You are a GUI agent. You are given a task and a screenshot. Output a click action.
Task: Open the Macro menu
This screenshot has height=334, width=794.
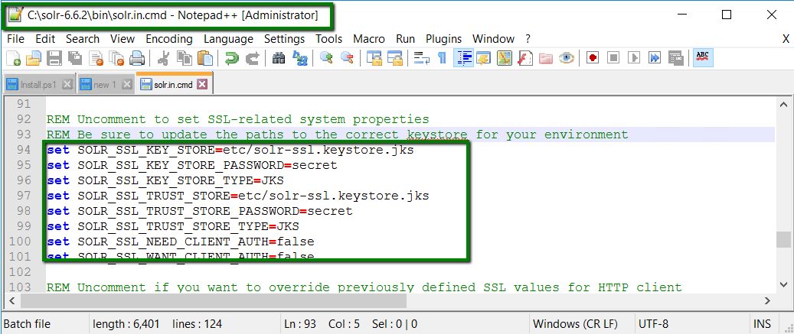[x=369, y=39]
